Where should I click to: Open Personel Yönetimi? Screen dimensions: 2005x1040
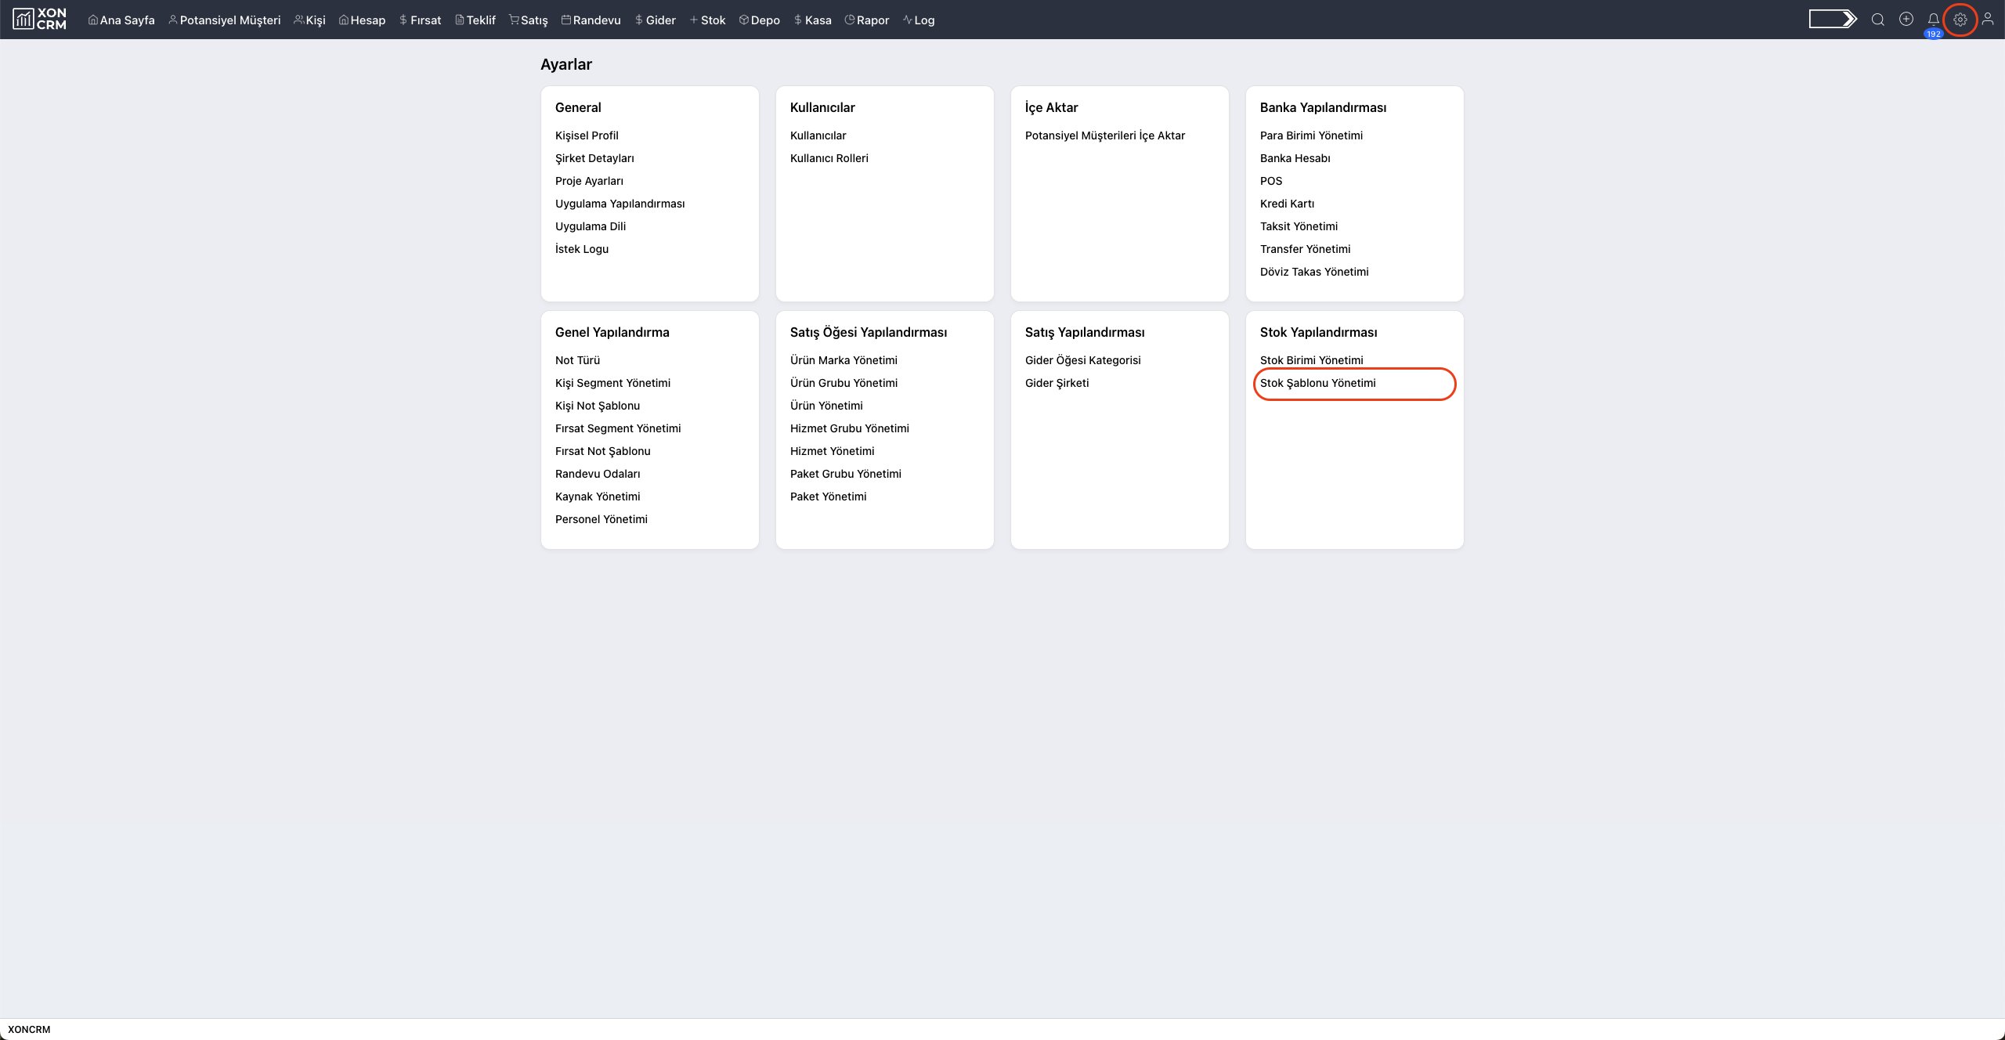coord(601,519)
